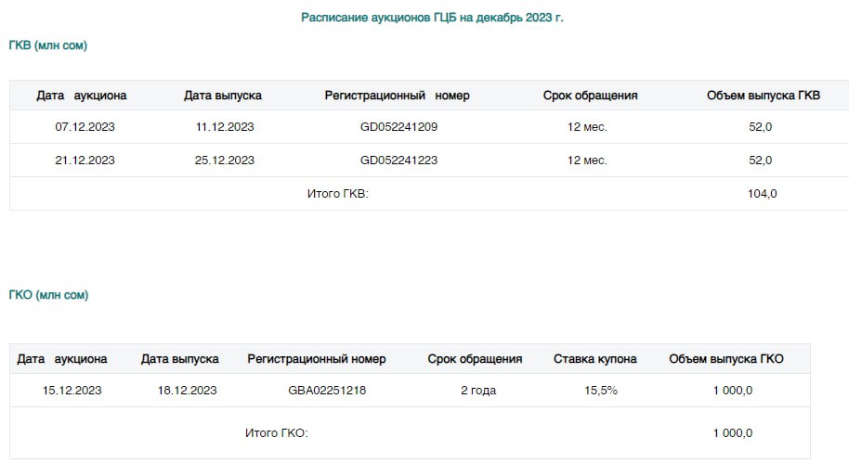This screenshot has width=849, height=463.
Task: Select the auction date 15.12.2023 cell
Action: [x=72, y=391]
